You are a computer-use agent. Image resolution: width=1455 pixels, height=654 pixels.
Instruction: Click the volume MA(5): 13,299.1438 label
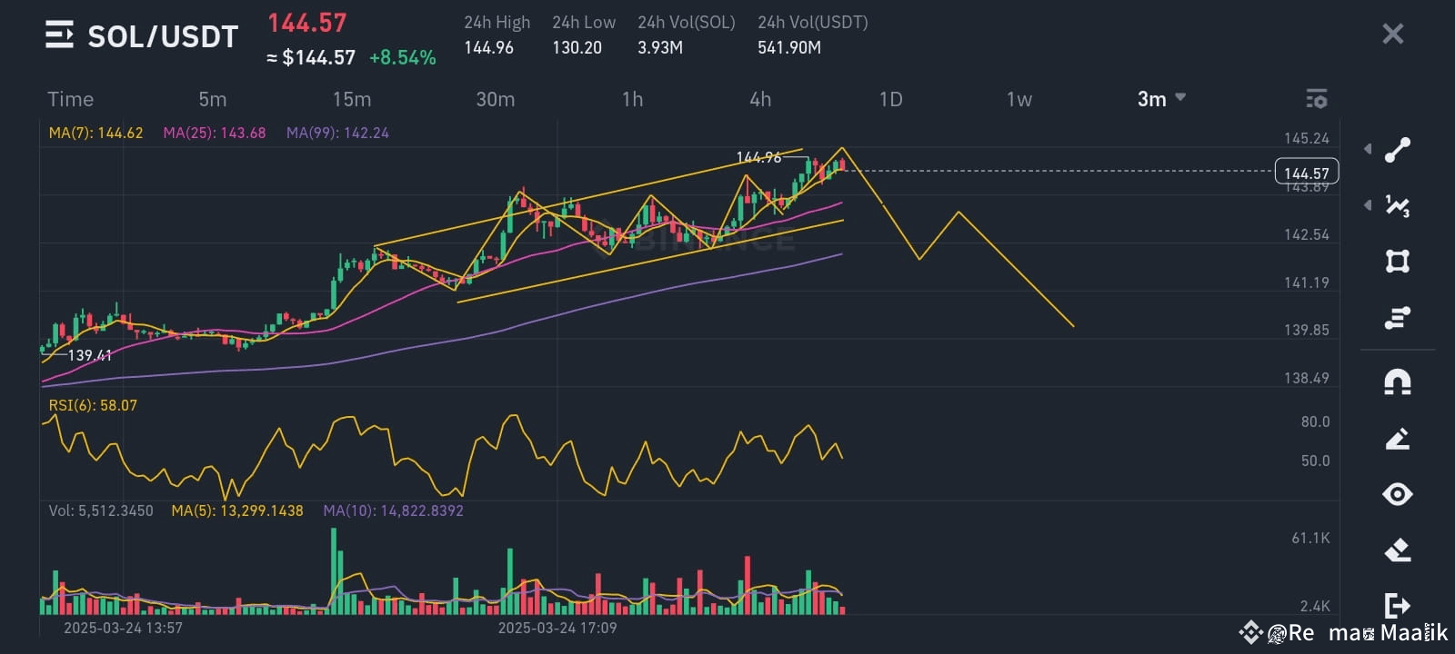(237, 510)
